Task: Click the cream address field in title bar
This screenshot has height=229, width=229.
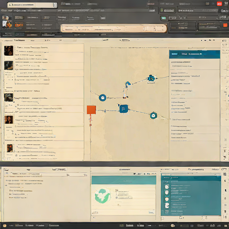Action: point(32,5)
